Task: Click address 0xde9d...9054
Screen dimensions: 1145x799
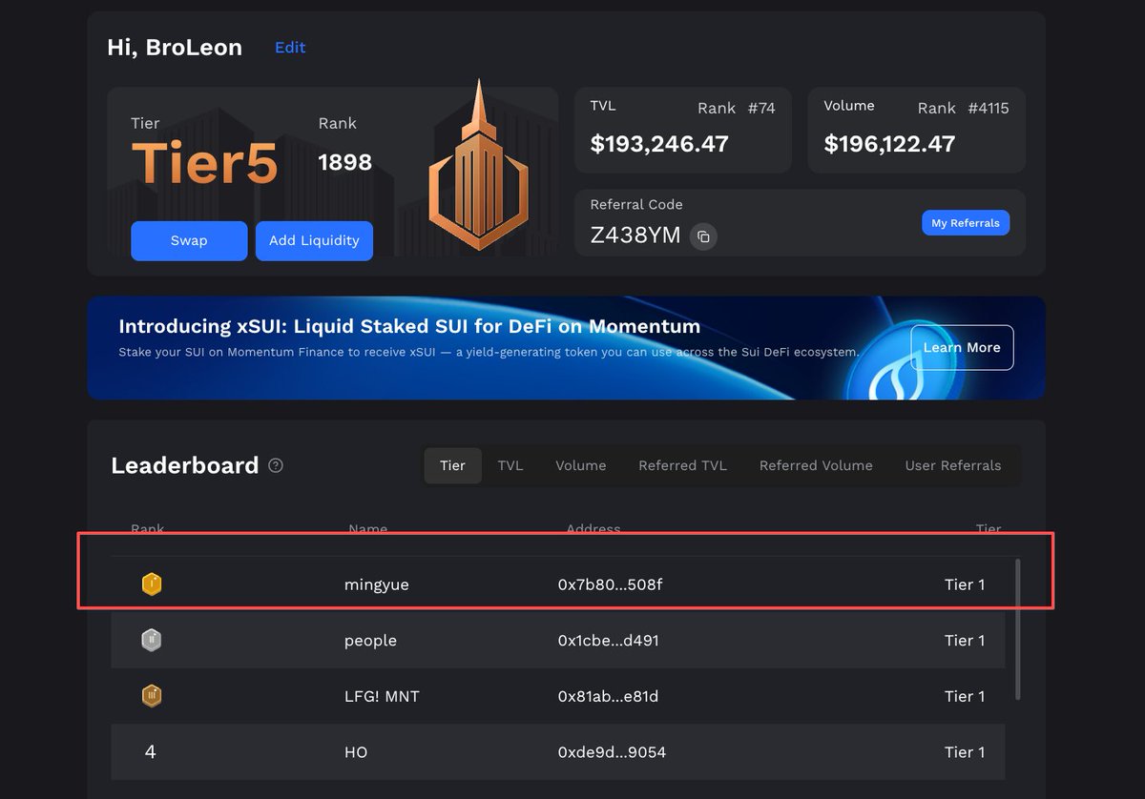Action: 612,752
